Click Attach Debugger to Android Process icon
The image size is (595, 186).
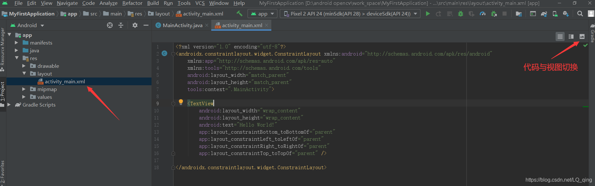coord(494,14)
